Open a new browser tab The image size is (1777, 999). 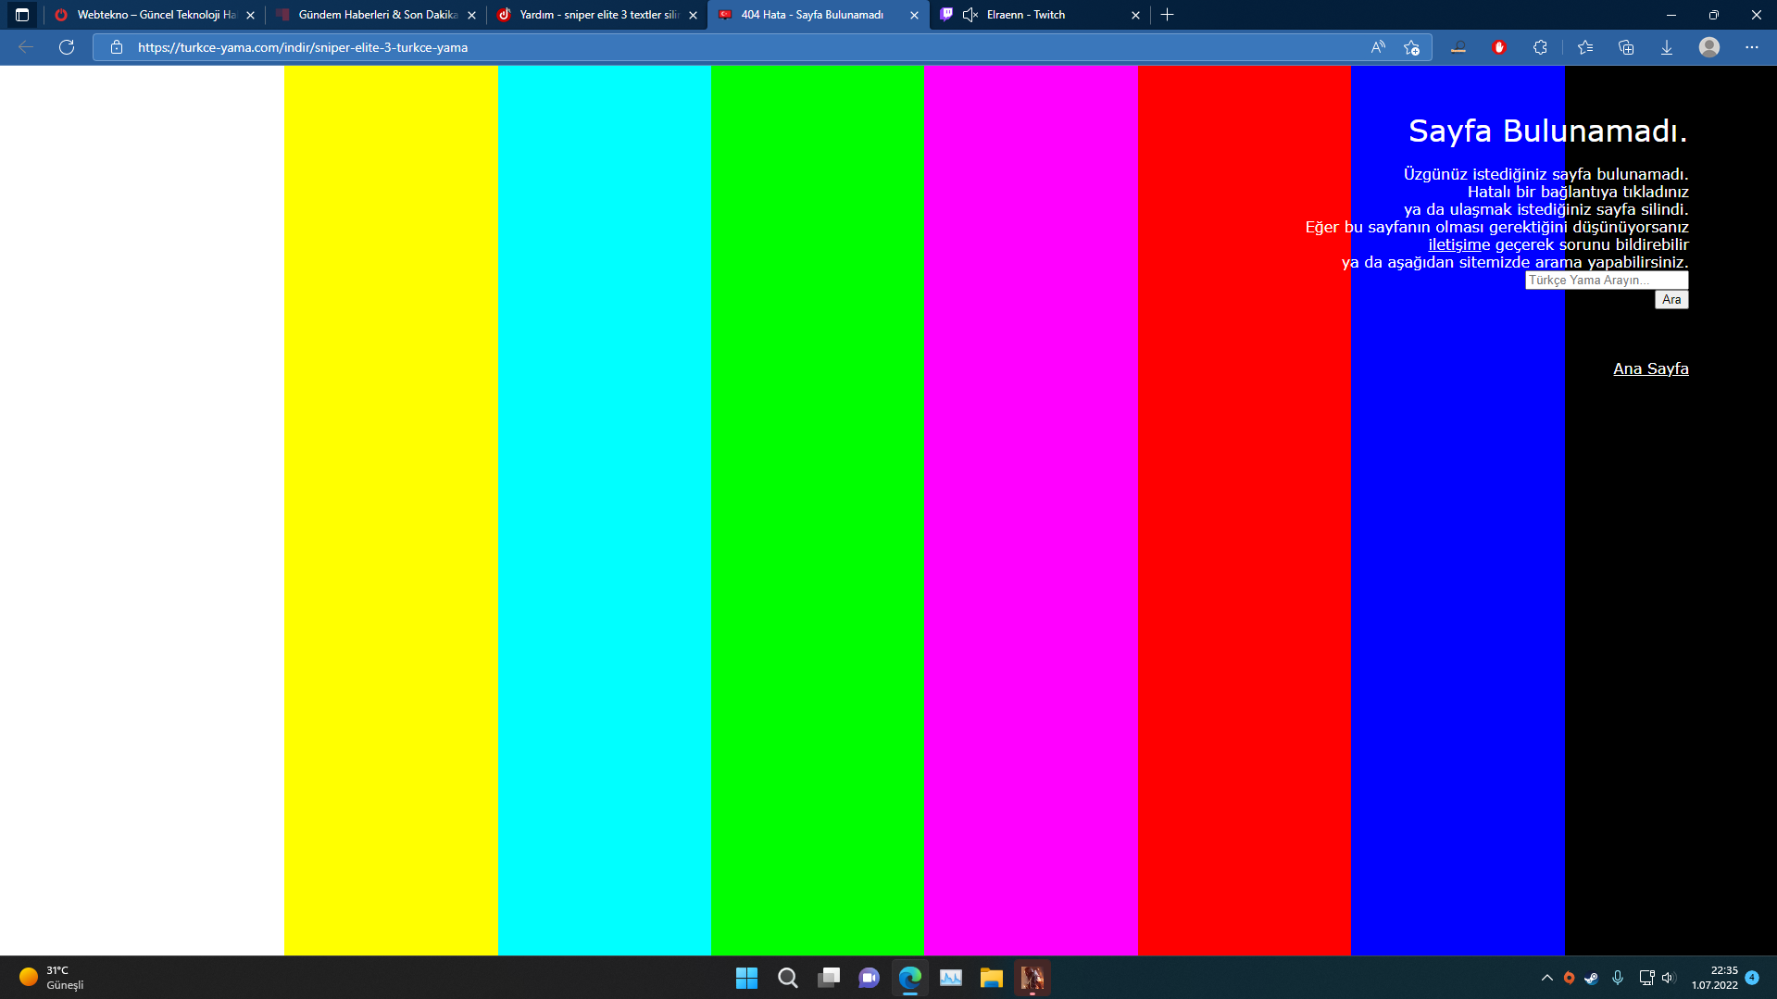point(1167,15)
